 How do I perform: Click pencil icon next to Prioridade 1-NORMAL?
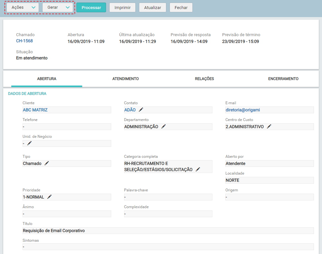pos(50,197)
